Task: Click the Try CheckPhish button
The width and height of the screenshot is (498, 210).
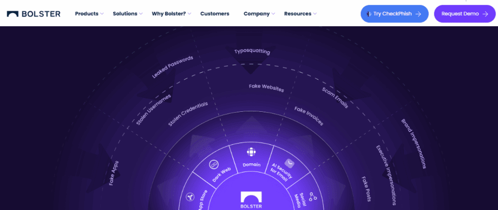Action: coord(394,14)
